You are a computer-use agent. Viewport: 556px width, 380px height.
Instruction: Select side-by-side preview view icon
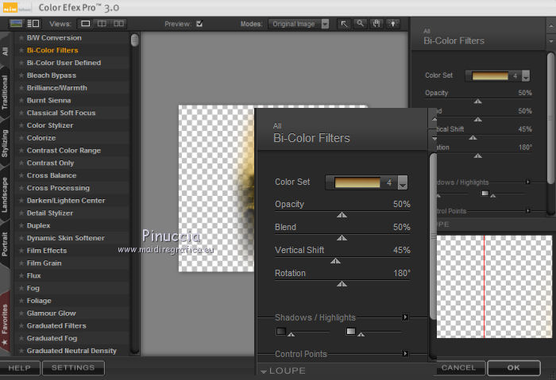(x=118, y=24)
